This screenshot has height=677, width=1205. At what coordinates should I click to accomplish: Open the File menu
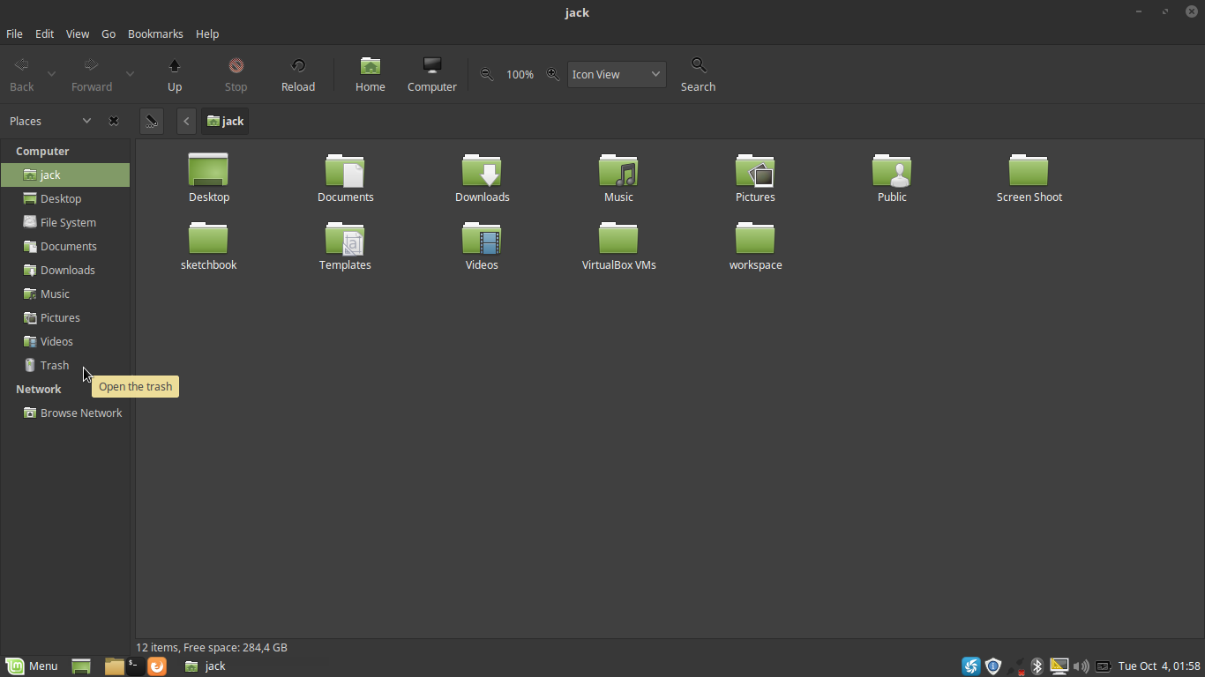pos(14,33)
